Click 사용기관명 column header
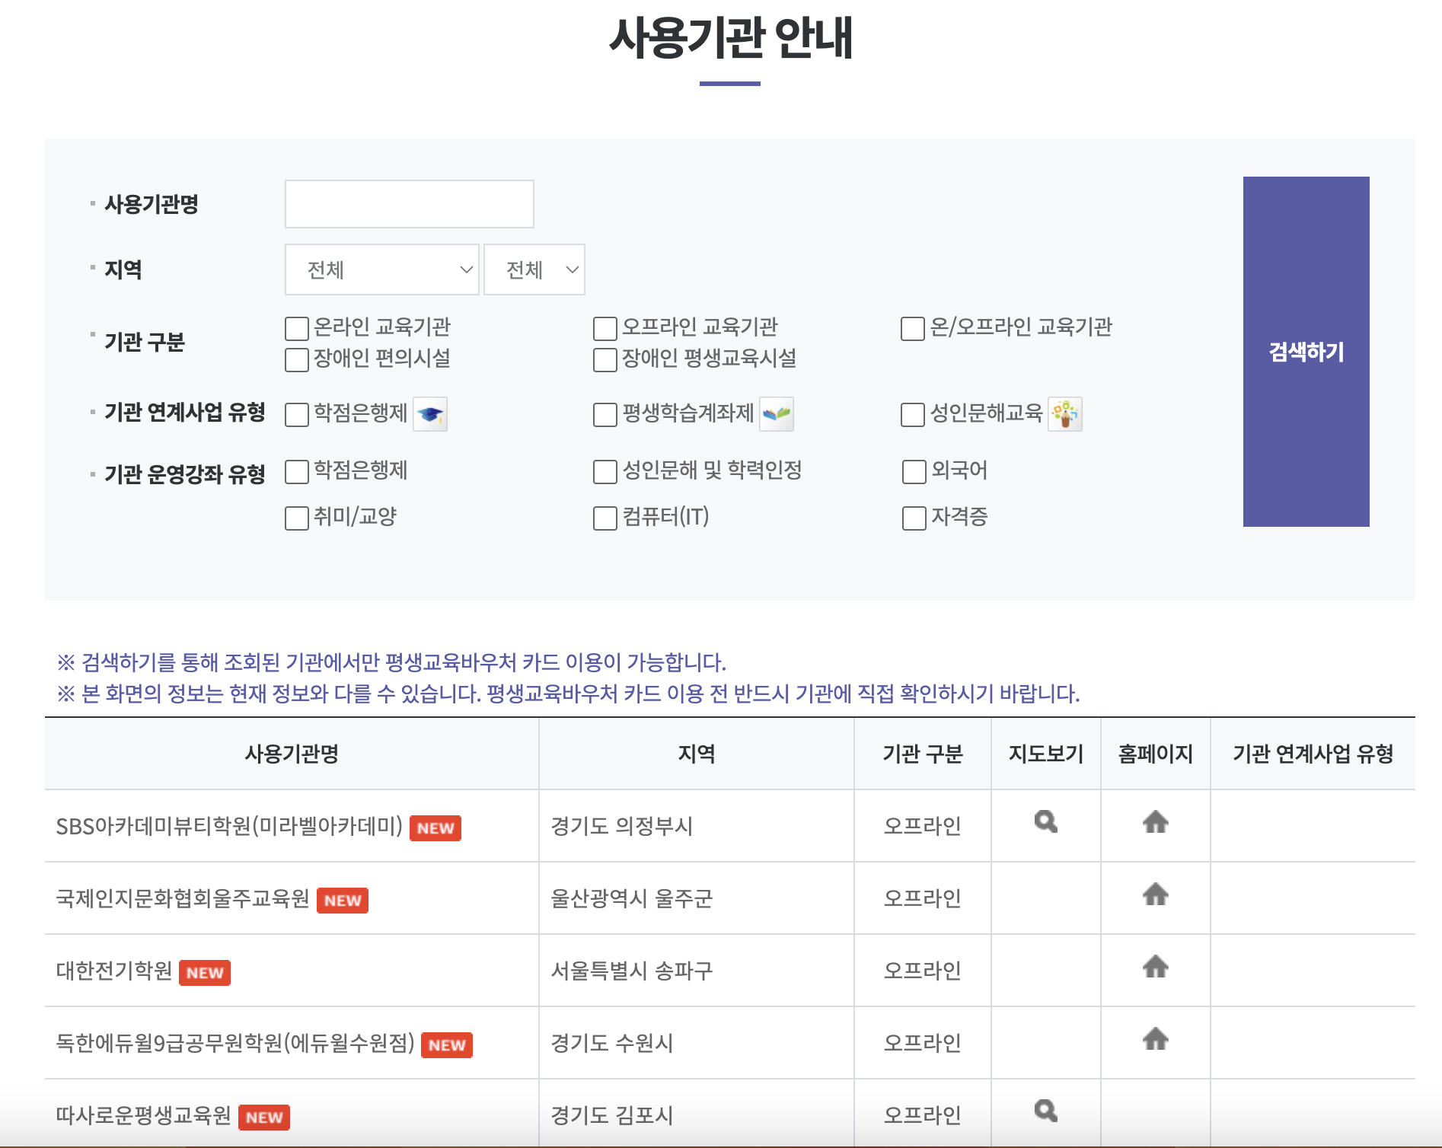1442x1148 pixels. click(x=292, y=754)
